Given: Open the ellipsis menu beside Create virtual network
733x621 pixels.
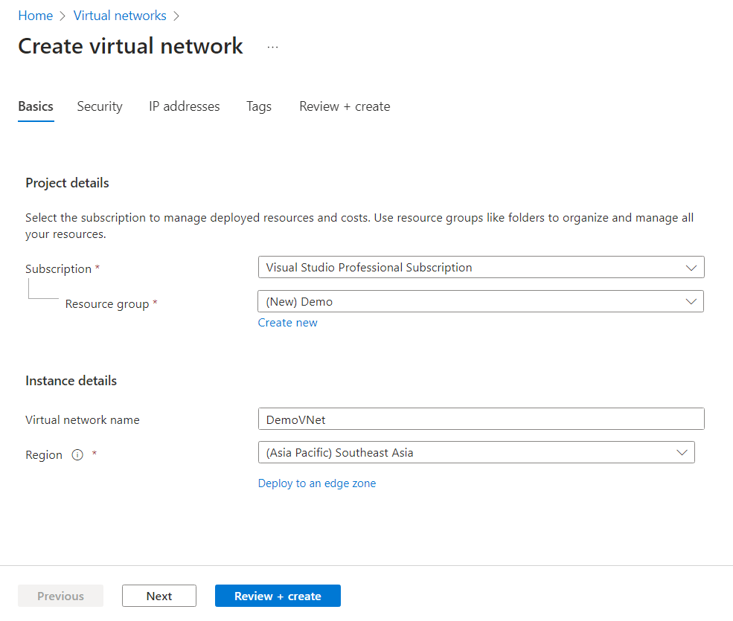Looking at the screenshot, I should (272, 46).
